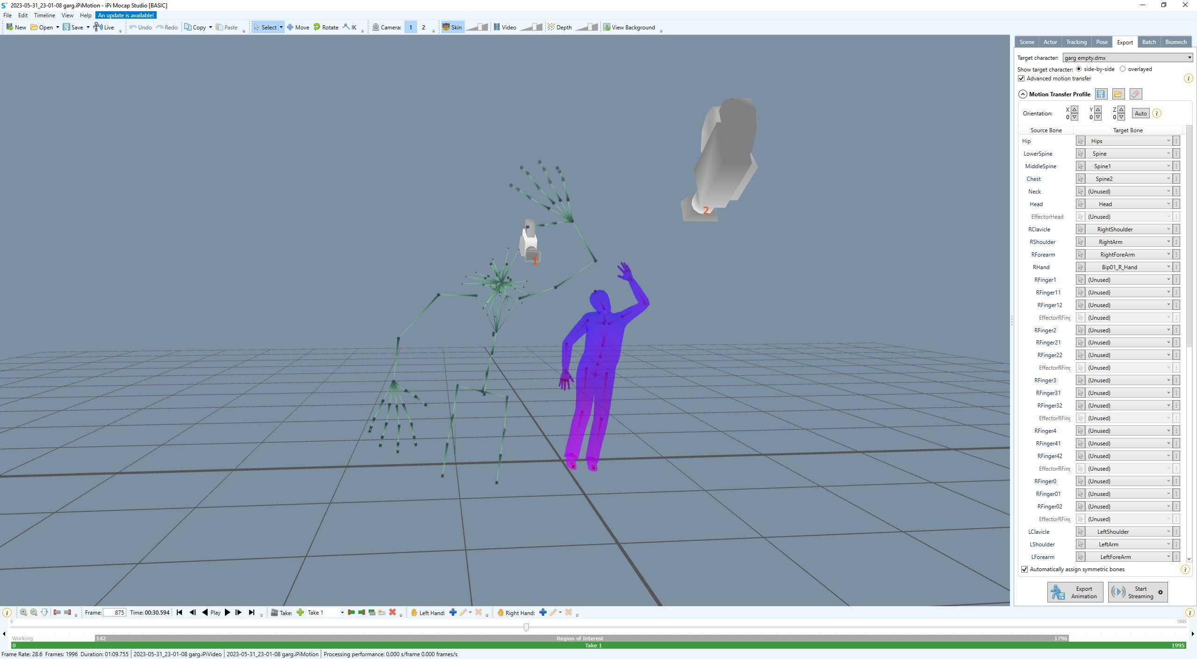The height and width of the screenshot is (659, 1197).
Task: Click the timeline frame slider thumb
Action: pyautogui.click(x=526, y=627)
